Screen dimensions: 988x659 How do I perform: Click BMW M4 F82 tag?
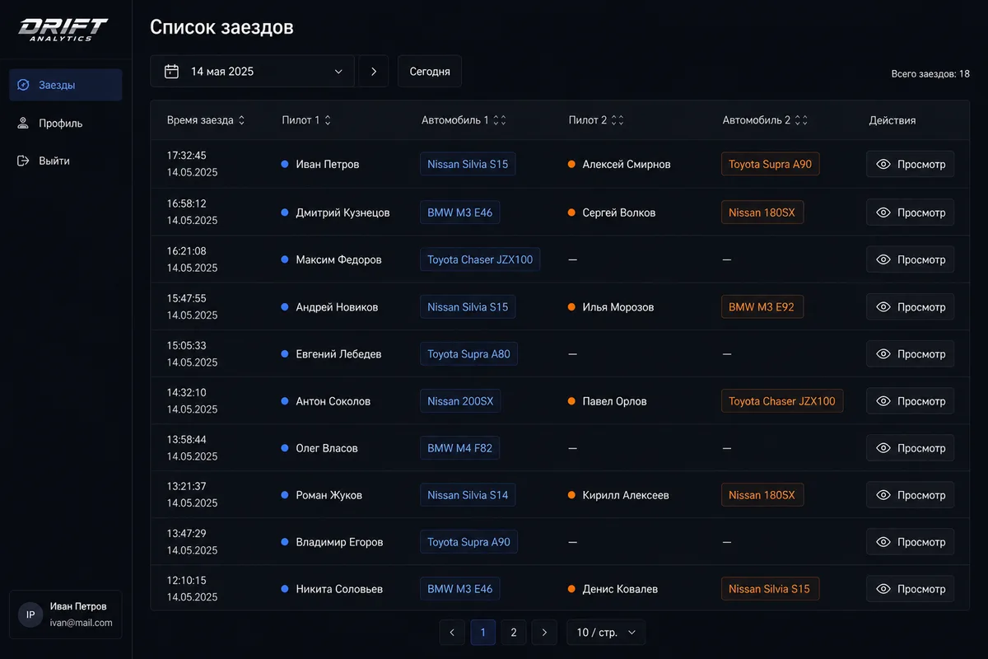[x=459, y=448]
